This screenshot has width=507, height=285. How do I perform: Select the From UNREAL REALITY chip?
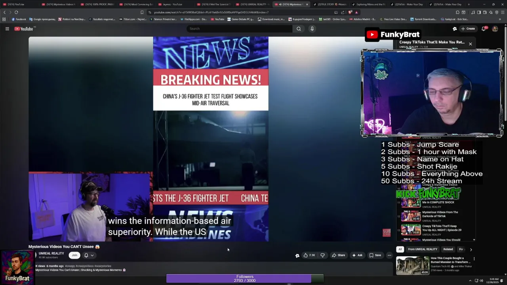(x=423, y=249)
